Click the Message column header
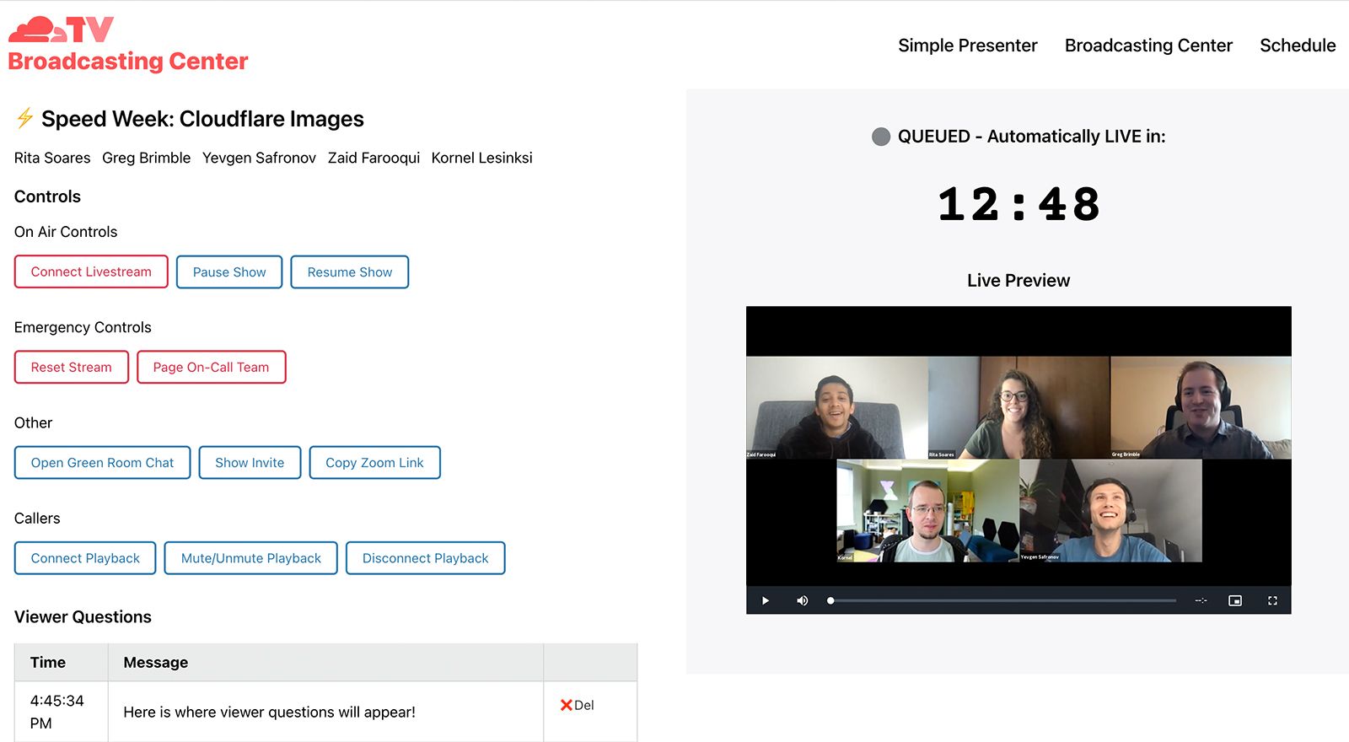The image size is (1349, 742). point(325,663)
